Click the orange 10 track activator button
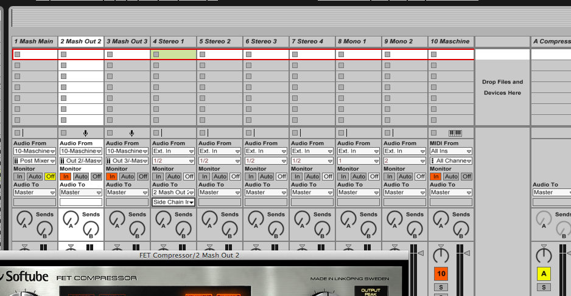The image size is (571, 296). [x=440, y=274]
